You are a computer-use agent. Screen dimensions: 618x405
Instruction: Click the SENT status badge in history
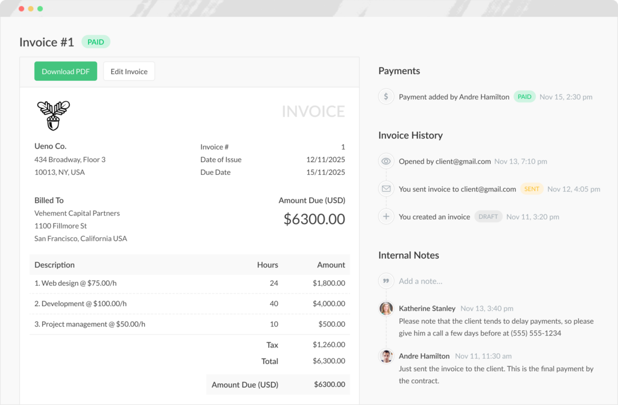532,189
